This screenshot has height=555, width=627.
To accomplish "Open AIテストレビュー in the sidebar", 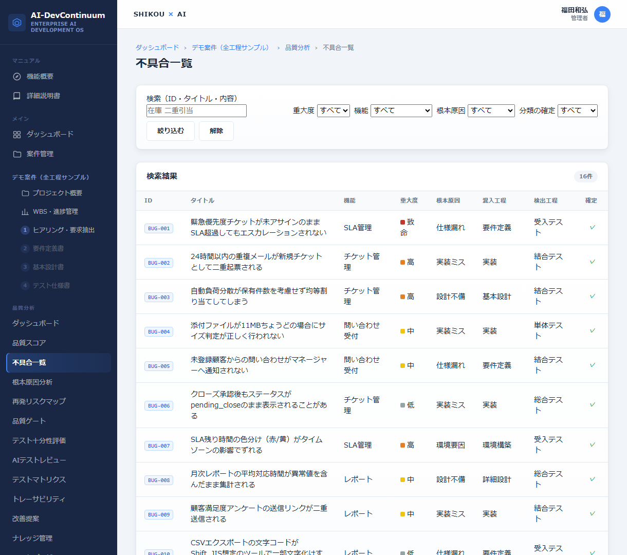I will [x=59, y=460].
